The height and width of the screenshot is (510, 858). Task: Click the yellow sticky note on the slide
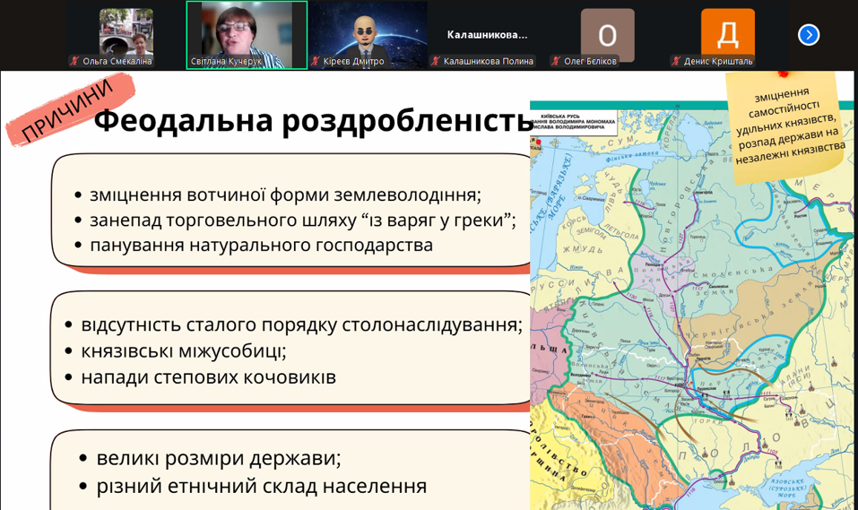(x=784, y=125)
